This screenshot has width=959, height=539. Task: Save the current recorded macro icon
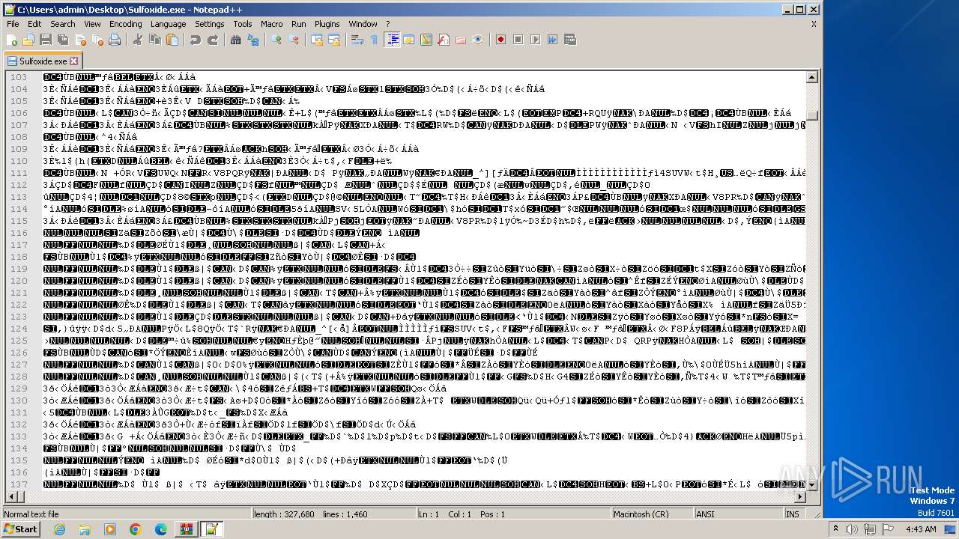point(569,40)
